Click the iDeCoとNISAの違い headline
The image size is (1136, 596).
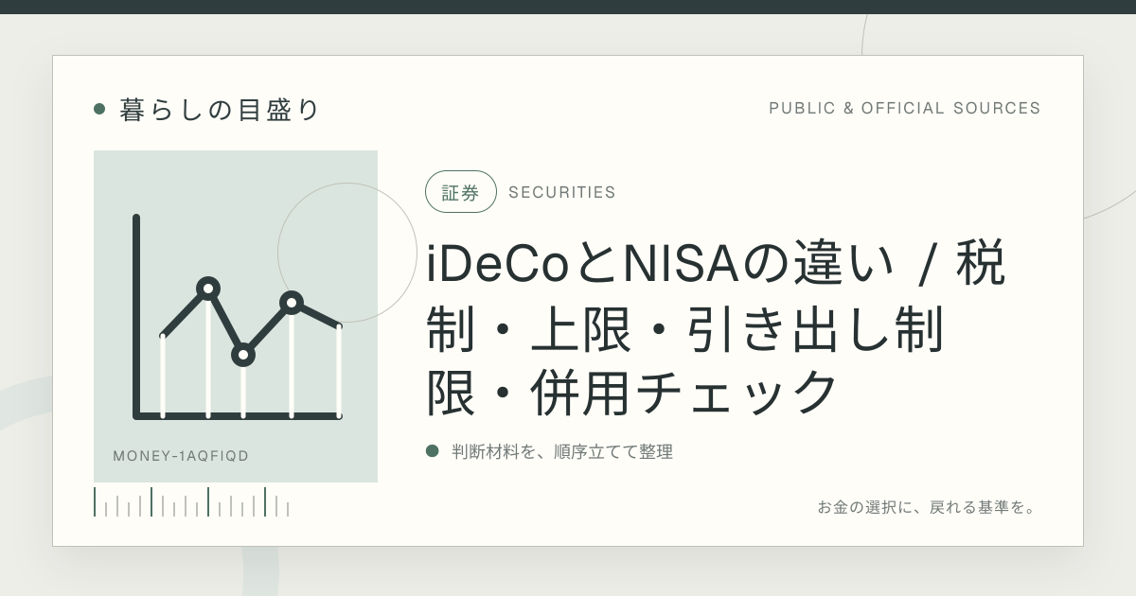pos(715,327)
